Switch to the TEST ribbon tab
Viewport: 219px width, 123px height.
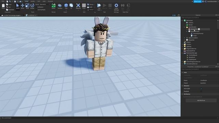(39, 1)
